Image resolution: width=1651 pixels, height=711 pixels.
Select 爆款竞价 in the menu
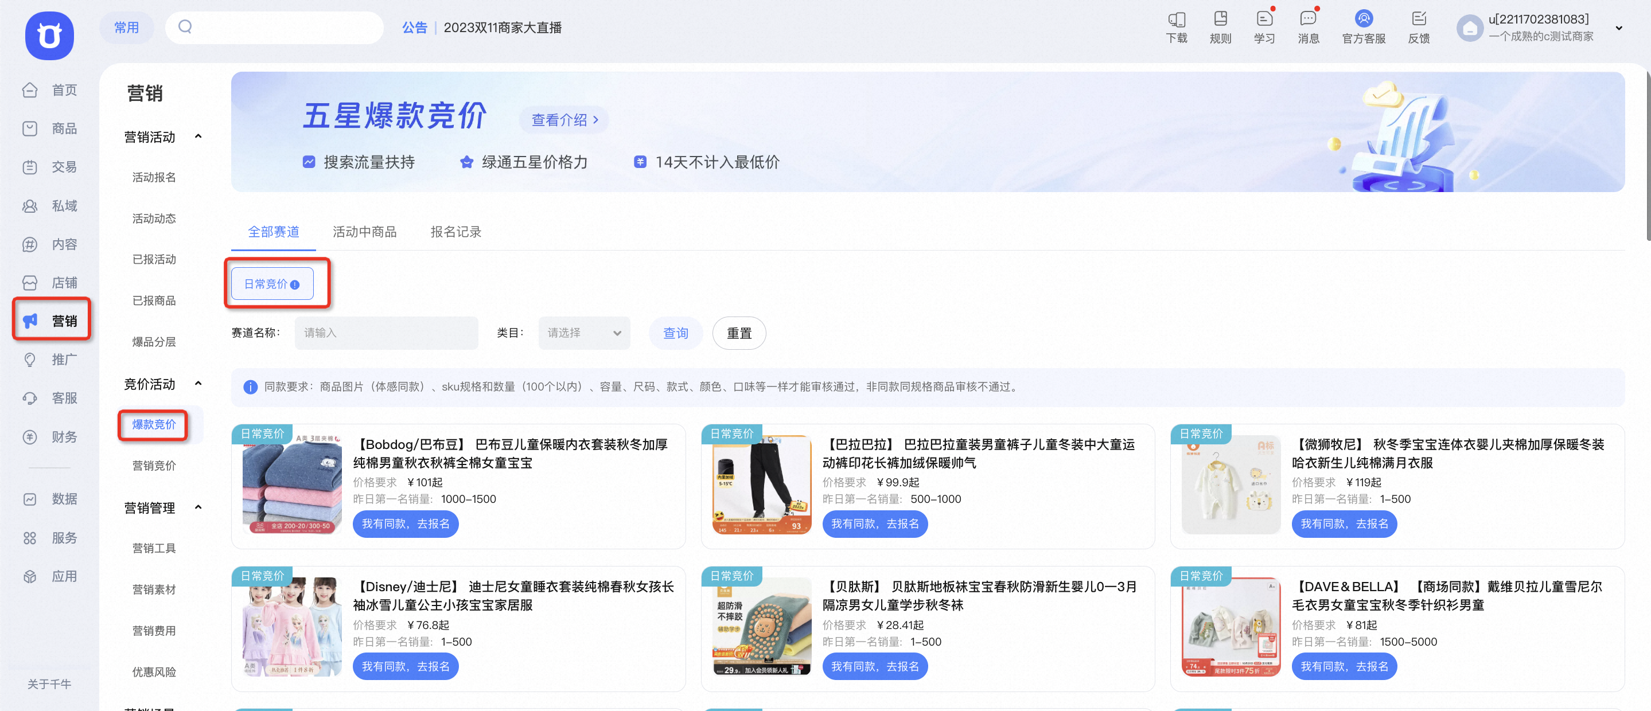[154, 425]
